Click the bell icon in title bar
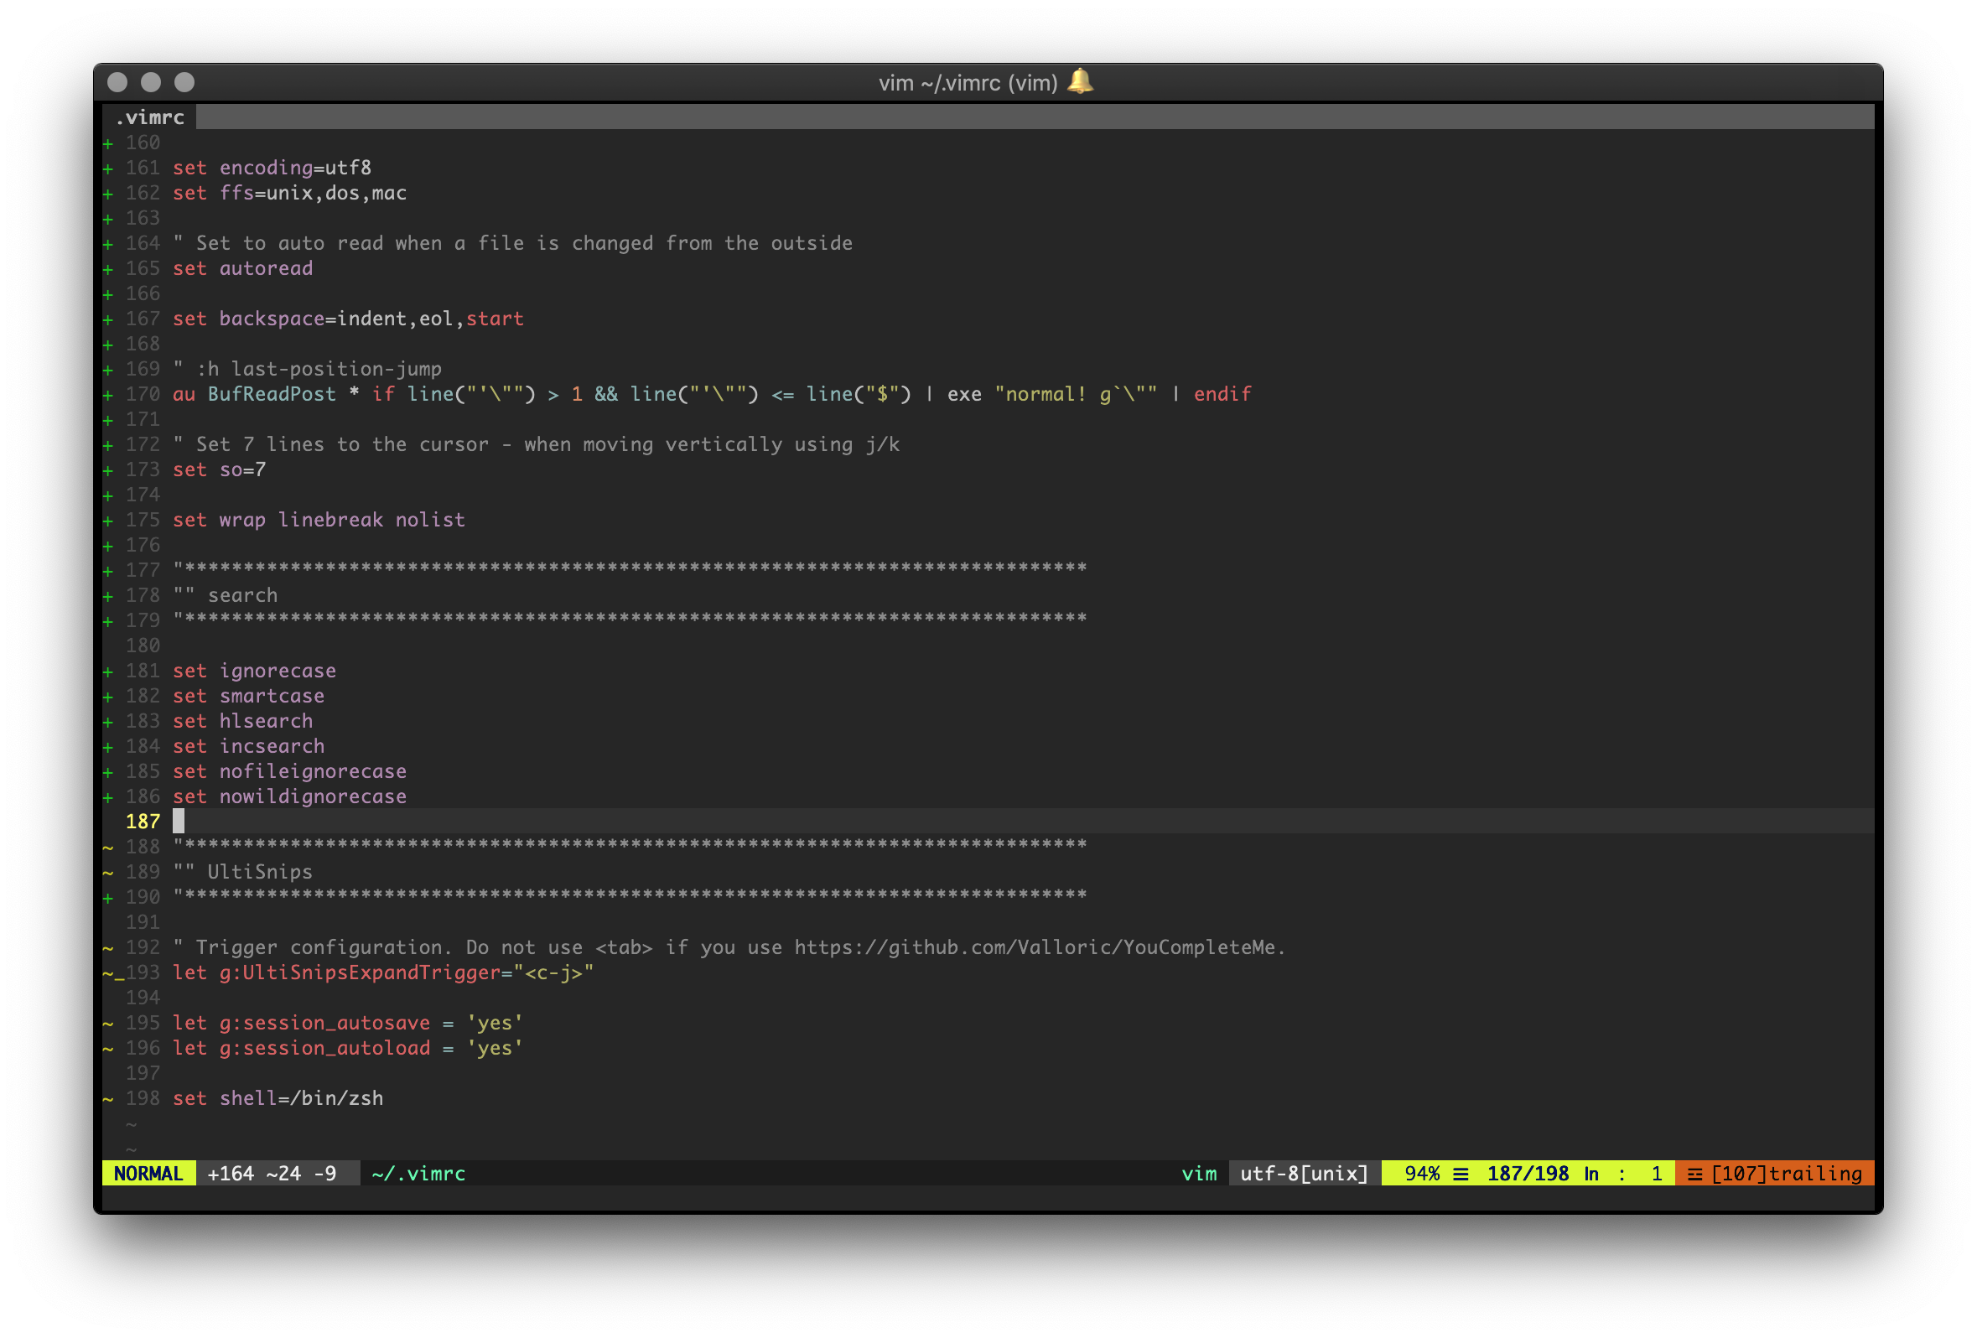The width and height of the screenshot is (1977, 1338). tap(1080, 81)
